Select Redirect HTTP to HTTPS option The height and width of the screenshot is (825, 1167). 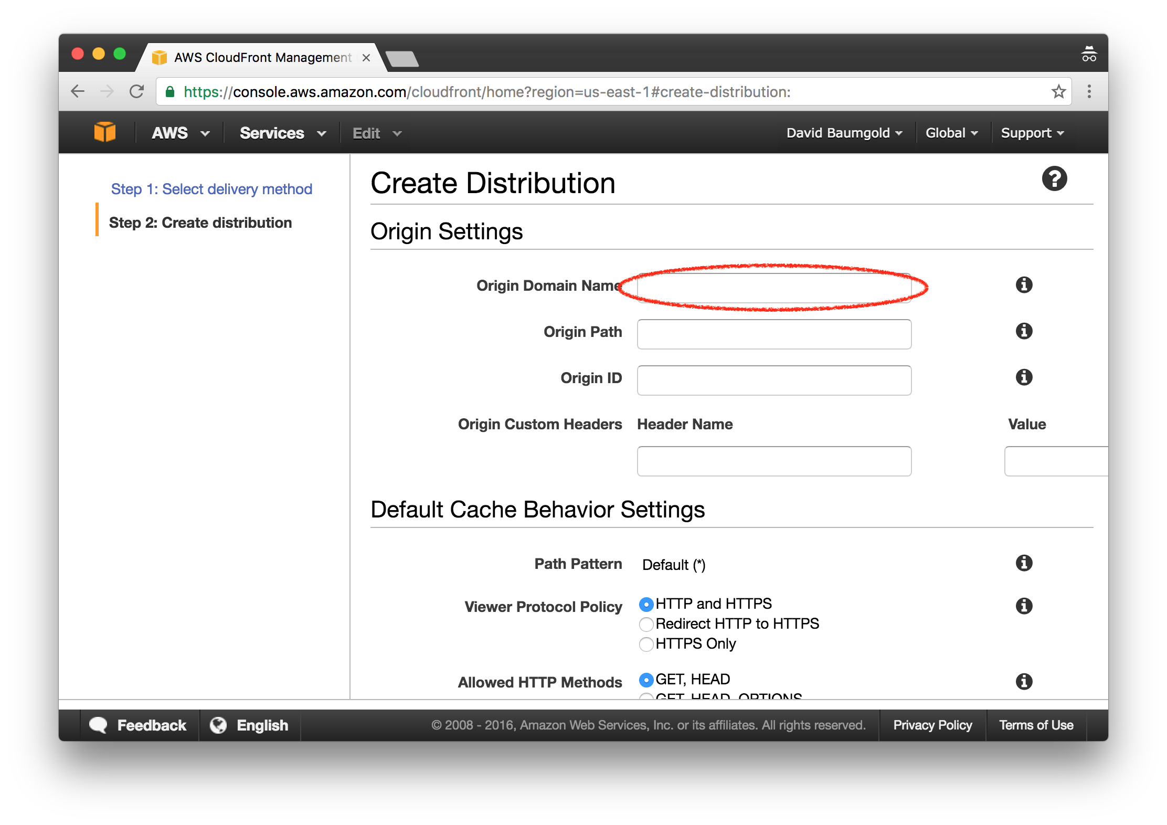point(646,624)
